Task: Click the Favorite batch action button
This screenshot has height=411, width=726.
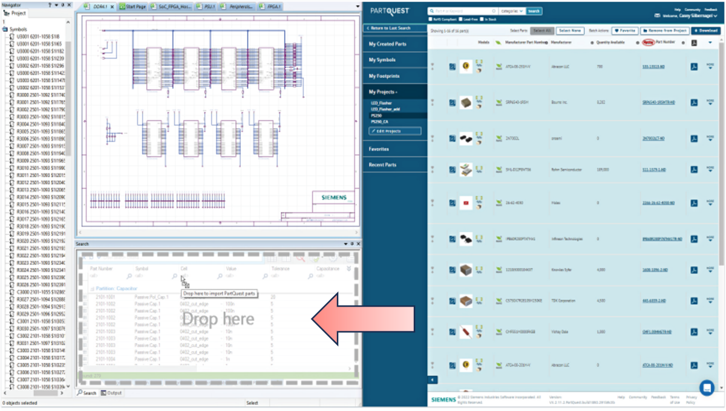Action: point(625,30)
